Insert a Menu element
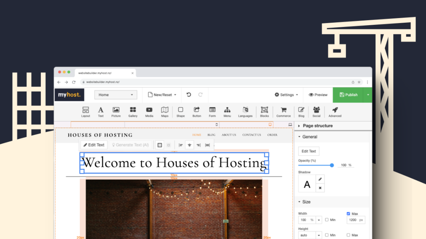426x239 pixels. pos(227,112)
